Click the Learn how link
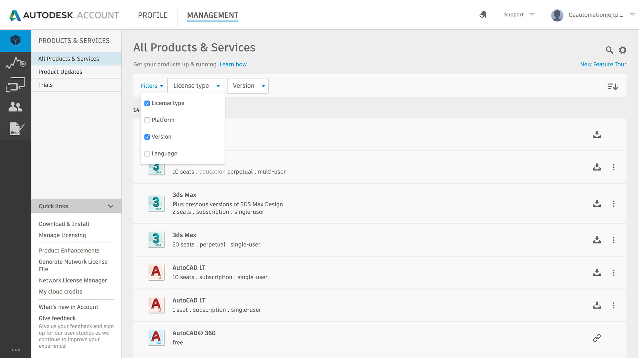 pos(233,64)
